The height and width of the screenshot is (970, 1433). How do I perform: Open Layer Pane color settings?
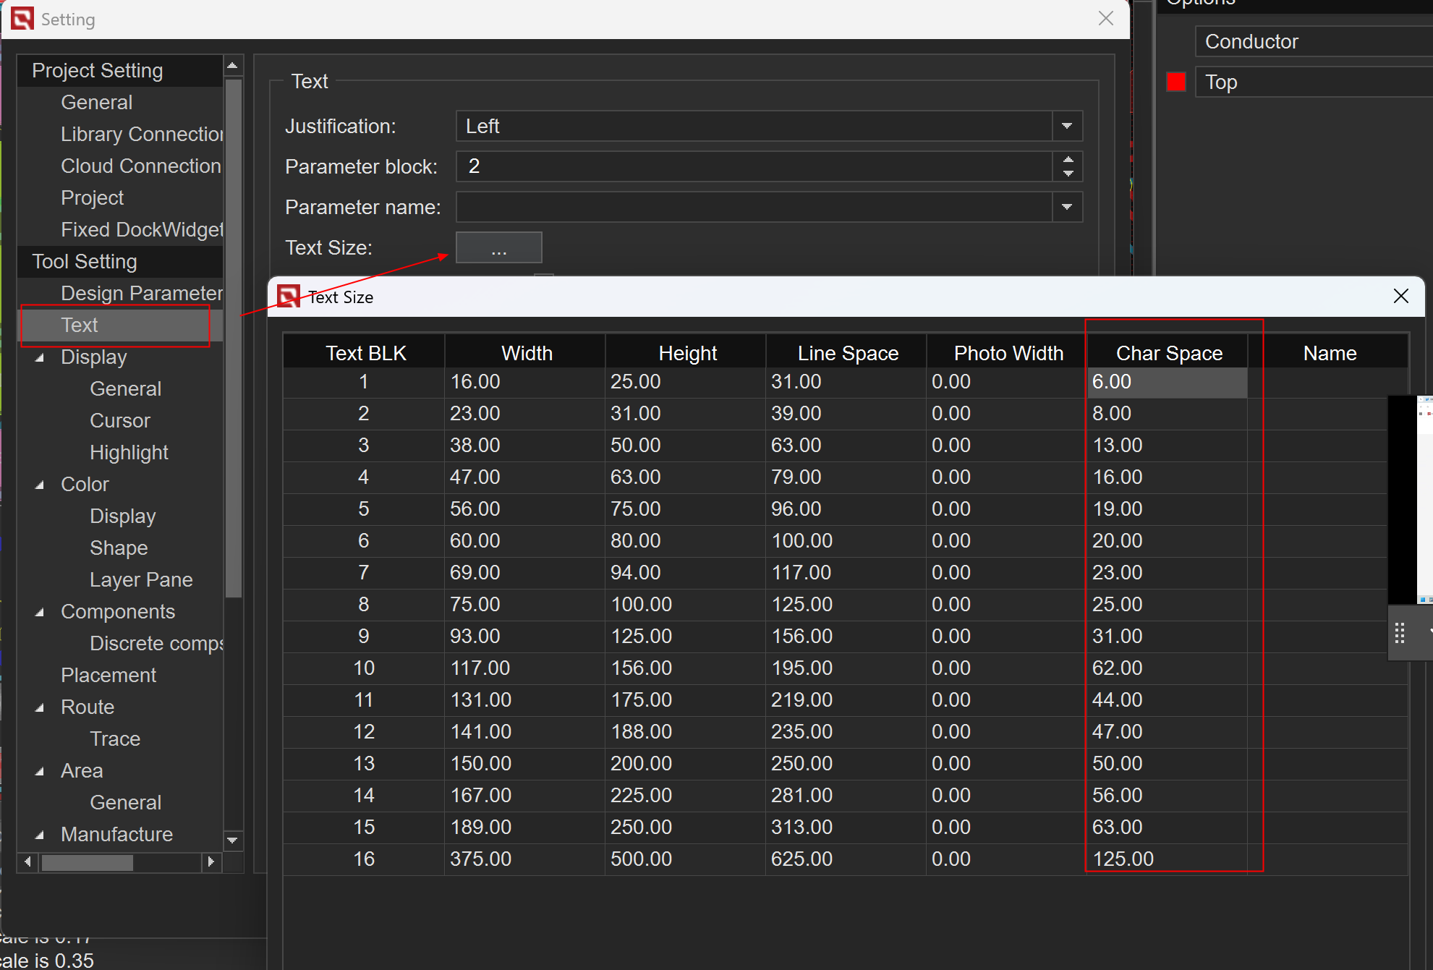141,580
